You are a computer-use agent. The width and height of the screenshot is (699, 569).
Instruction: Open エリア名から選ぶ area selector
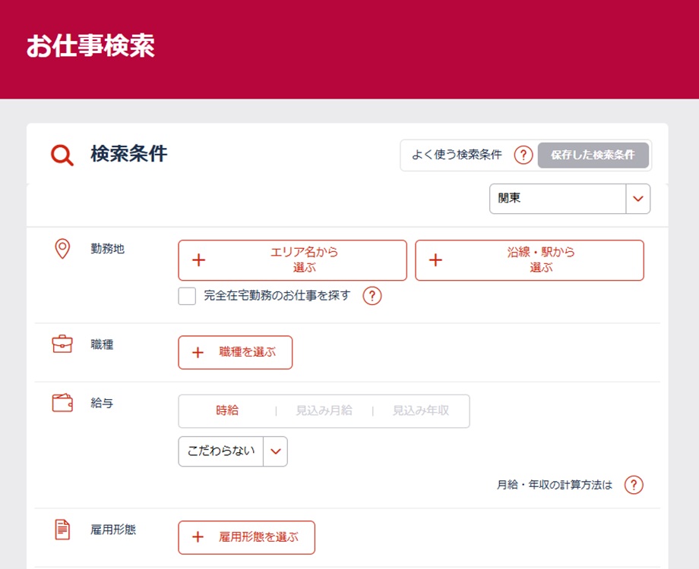tap(293, 260)
